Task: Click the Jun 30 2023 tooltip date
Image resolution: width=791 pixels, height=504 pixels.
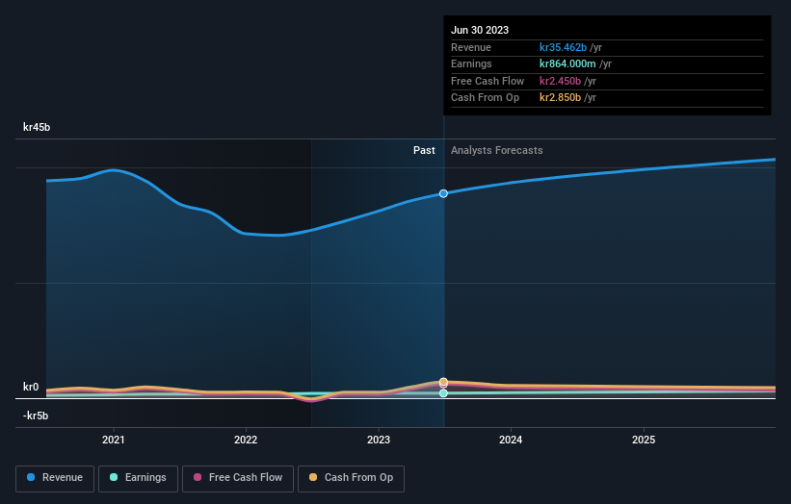Action: tap(480, 30)
